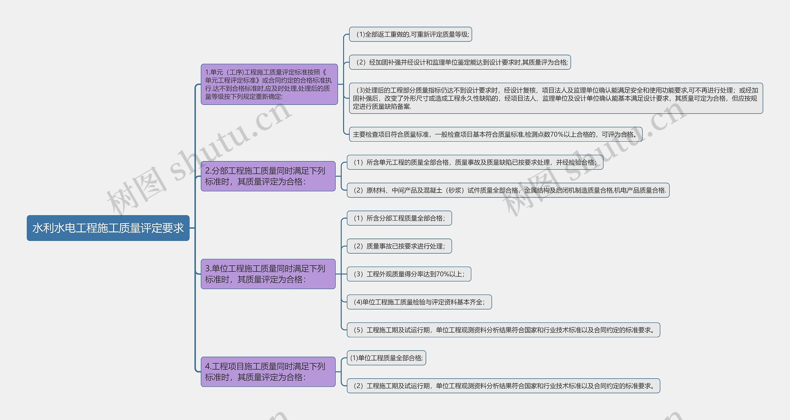Click leaf (1)所含单元工程的质量全部合格
Image resolution: width=790 pixels, height=420 pixels.
475,162
